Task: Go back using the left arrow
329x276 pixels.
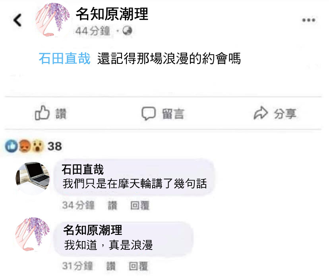Action: (17, 20)
